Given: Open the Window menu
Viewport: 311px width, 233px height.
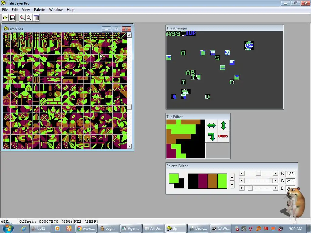Looking at the screenshot, I should [56, 10].
